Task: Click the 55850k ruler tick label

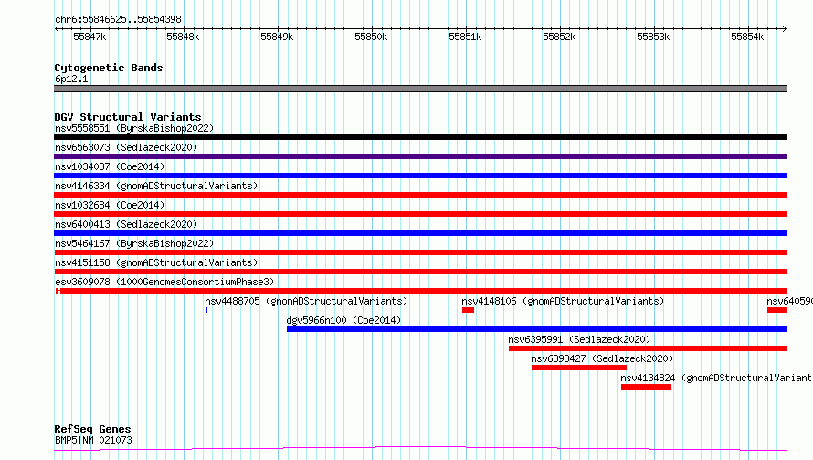Action: (x=371, y=37)
